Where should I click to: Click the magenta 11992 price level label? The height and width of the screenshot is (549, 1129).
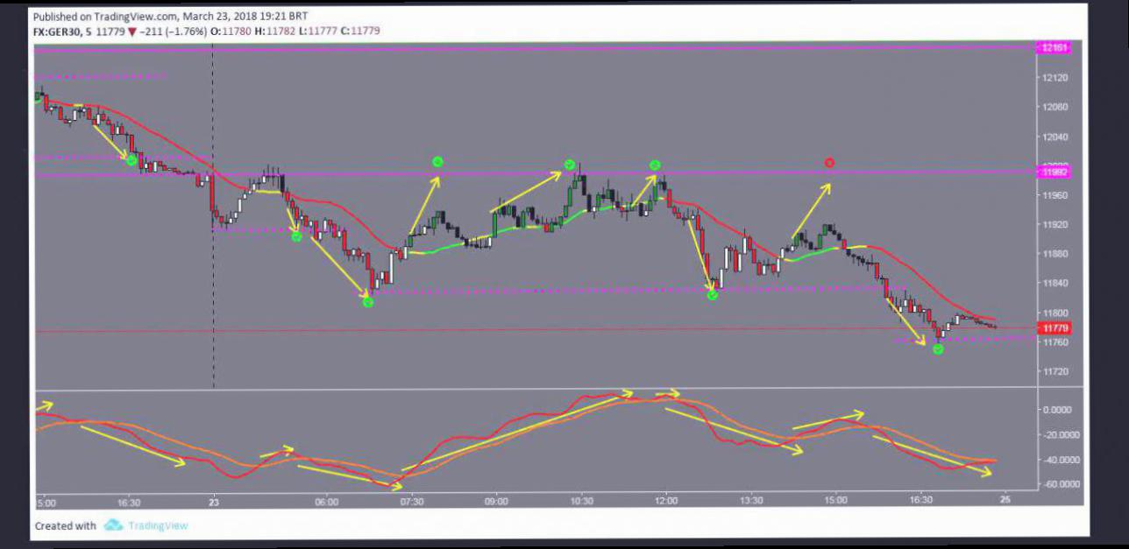pos(1054,172)
